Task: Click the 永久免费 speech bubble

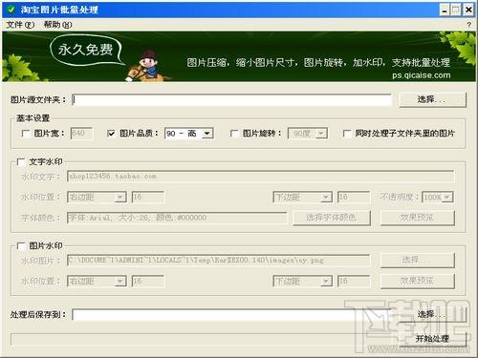Action: point(86,50)
